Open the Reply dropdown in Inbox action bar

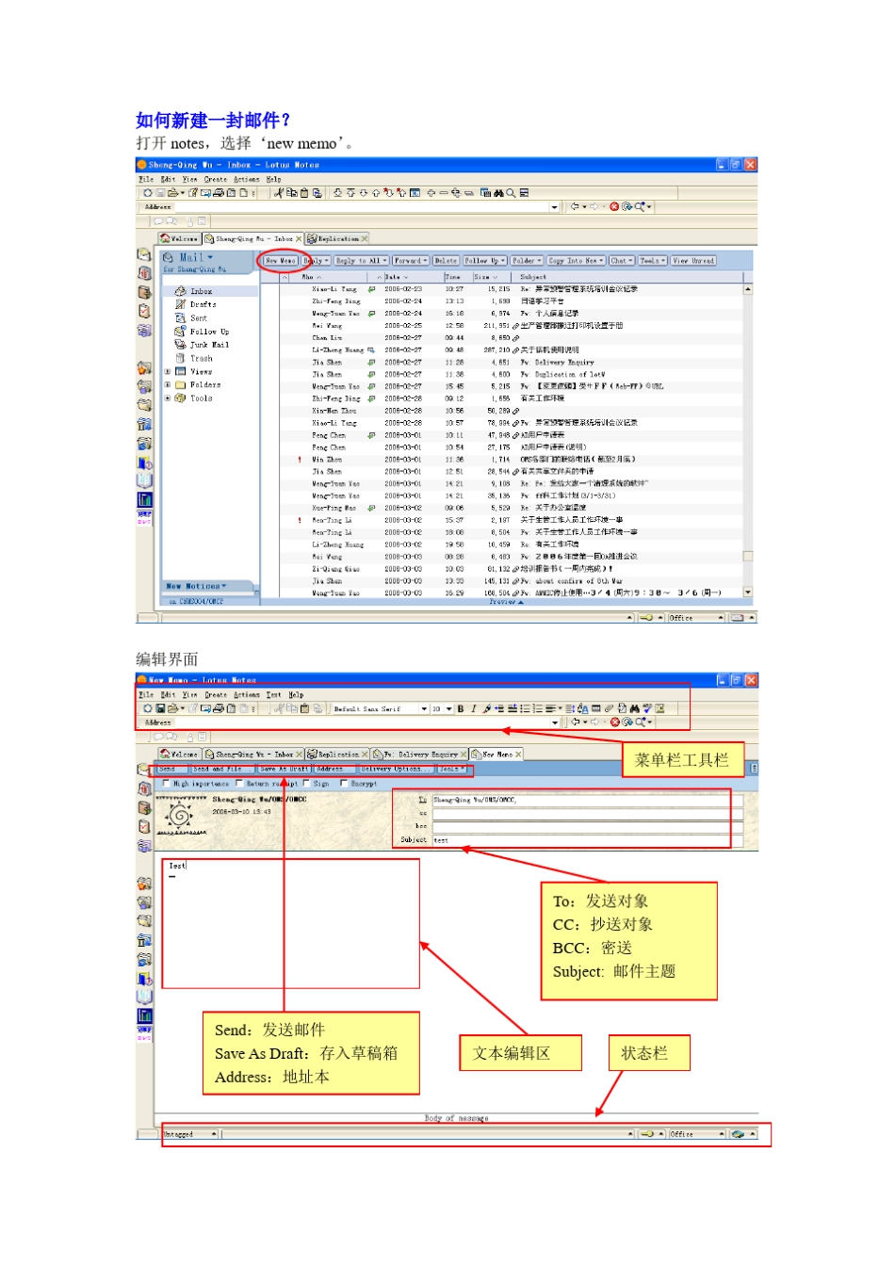[x=316, y=261]
